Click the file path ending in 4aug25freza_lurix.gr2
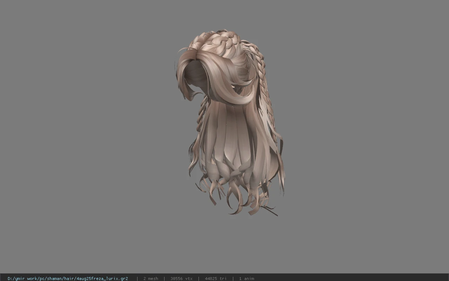The image size is (449, 281). click(68, 279)
